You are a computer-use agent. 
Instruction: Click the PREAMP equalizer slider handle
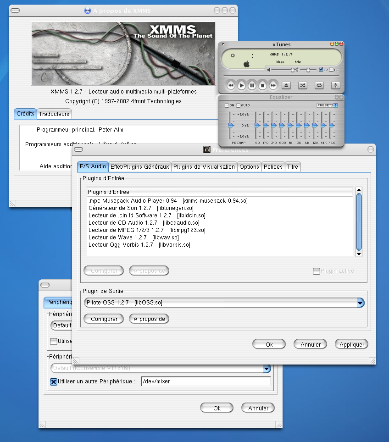231,125
